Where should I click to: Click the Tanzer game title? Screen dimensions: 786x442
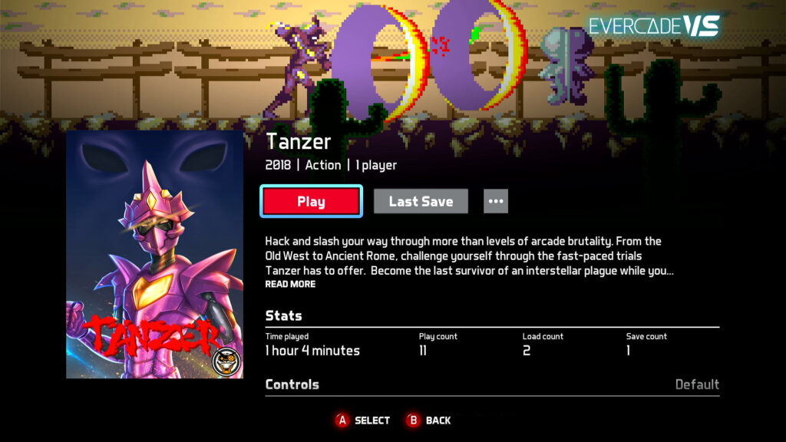pyautogui.click(x=299, y=141)
